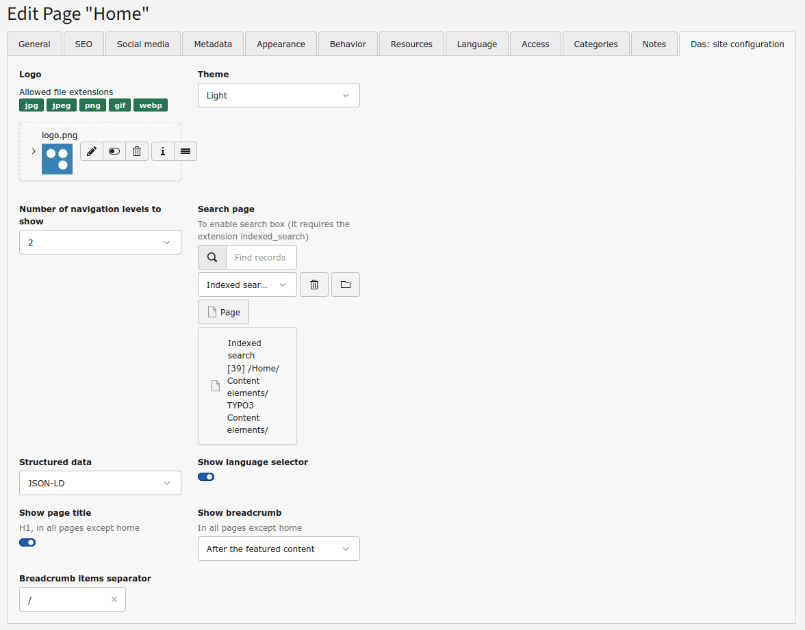Viewport: 805px width, 630px height.
Task: Switch to the SEO tab
Action: pyautogui.click(x=84, y=44)
